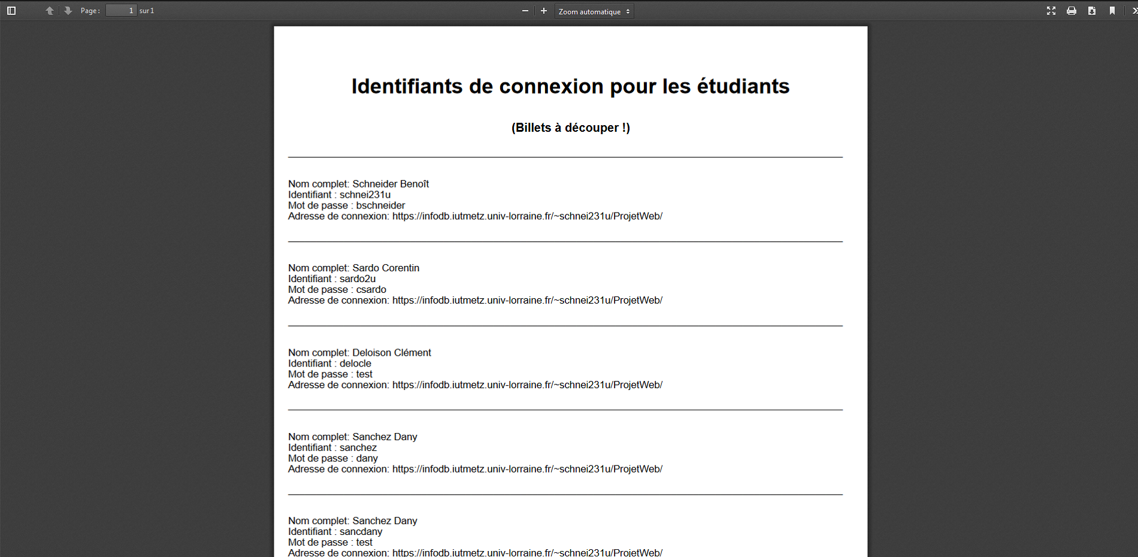Open the tools menu chevrons
Image resolution: width=1138 pixels, height=557 pixels.
click(x=1134, y=11)
